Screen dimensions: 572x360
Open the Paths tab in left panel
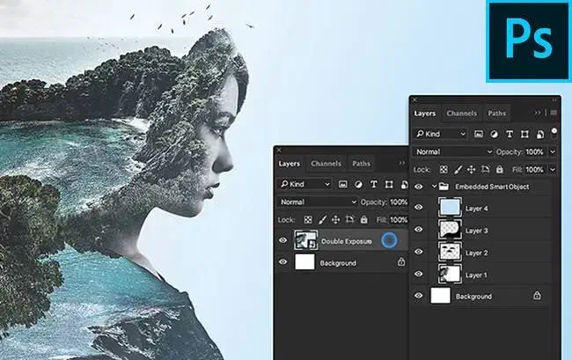pos(361,164)
